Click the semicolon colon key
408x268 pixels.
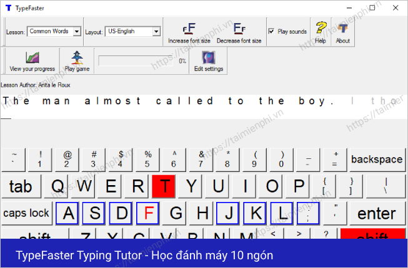(308, 213)
